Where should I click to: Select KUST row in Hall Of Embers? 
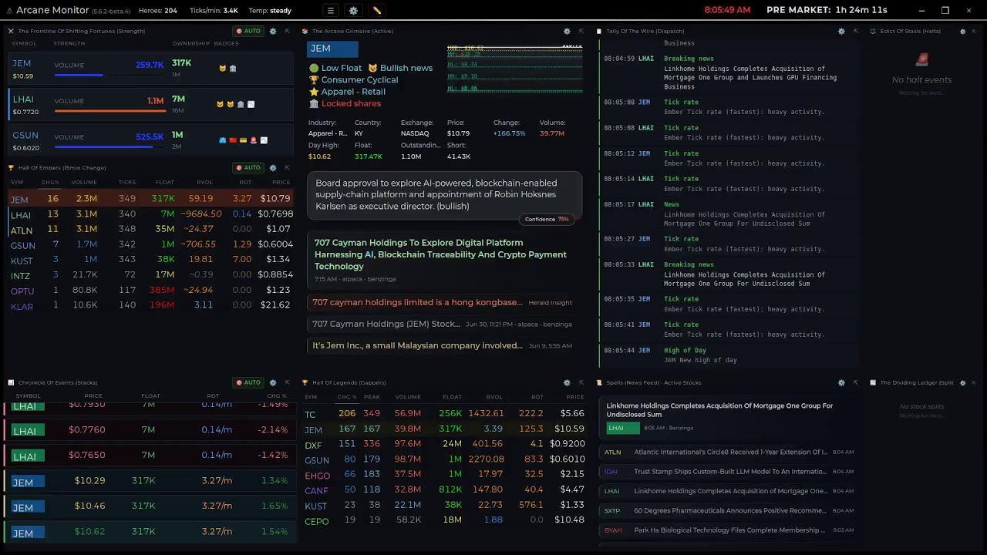(150, 260)
